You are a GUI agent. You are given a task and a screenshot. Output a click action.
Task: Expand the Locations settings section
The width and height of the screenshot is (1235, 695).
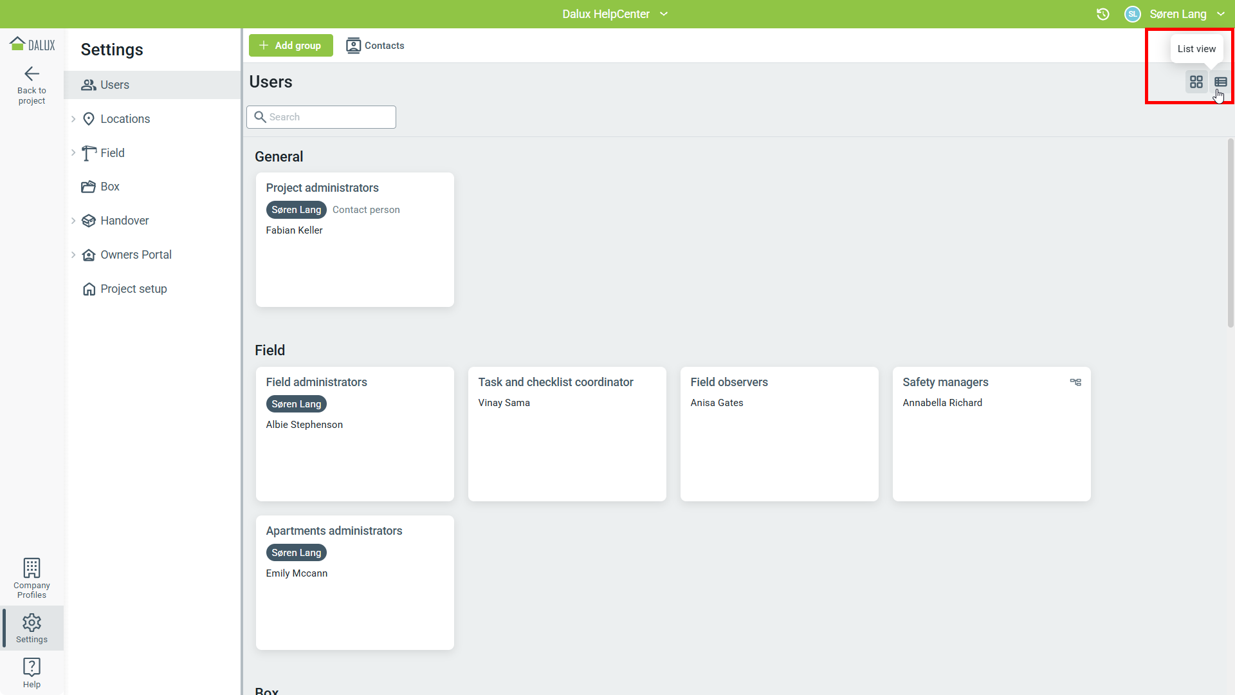tap(73, 119)
